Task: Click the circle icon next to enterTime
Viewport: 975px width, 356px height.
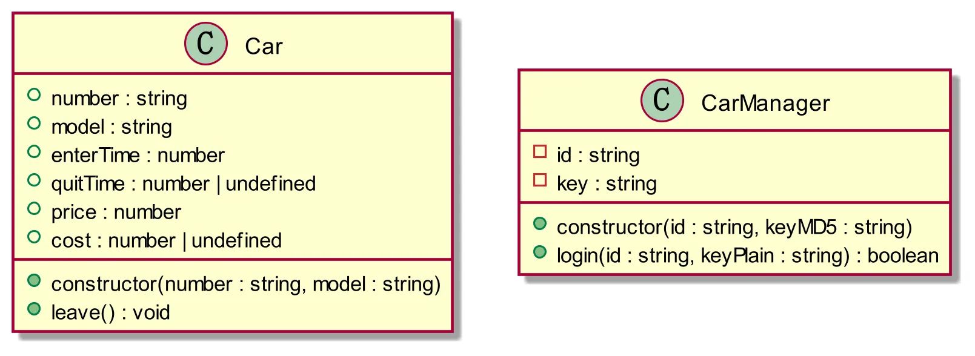Action: 34,152
